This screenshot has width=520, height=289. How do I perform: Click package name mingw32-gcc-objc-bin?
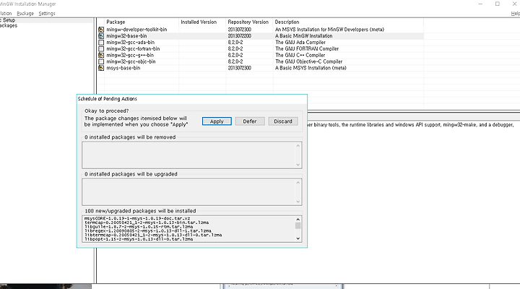coord(131,61)
